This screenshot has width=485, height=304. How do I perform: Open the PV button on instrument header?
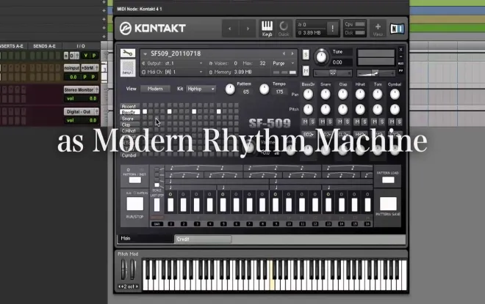pyautogui.click(x=401, y=70)
